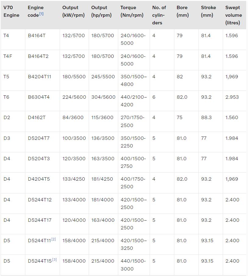Viewport: 248px width, 276px height.
Task: Click torque value 440/1500-3000
Action: pyautogui.click(x=133, y=265)
